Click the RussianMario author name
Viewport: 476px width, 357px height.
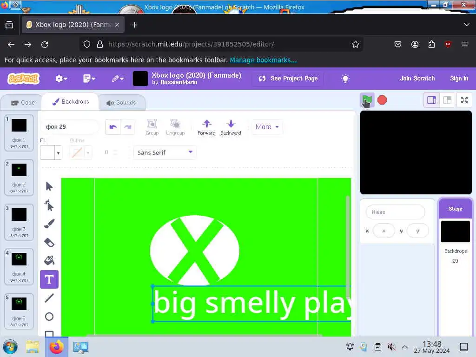pos(179,82)
